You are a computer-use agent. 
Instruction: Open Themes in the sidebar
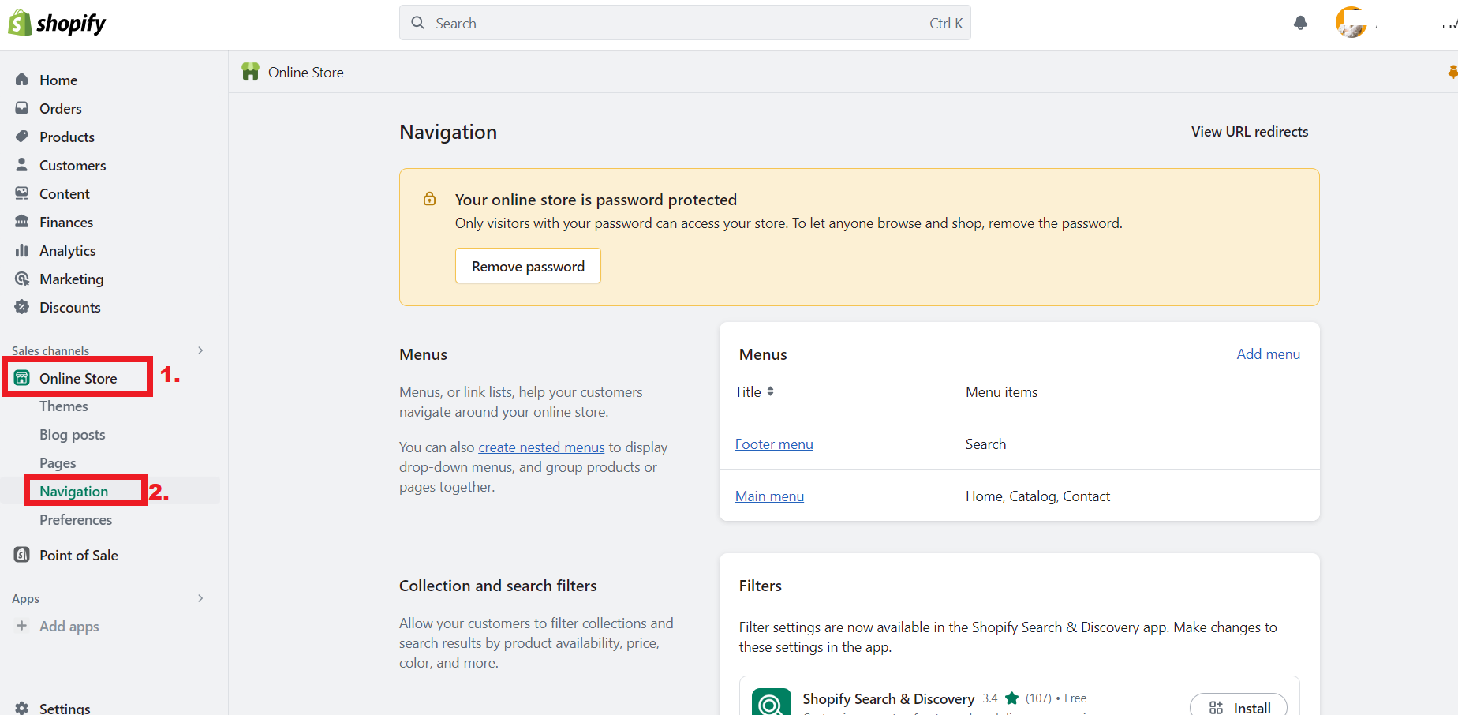click(64, 406)
